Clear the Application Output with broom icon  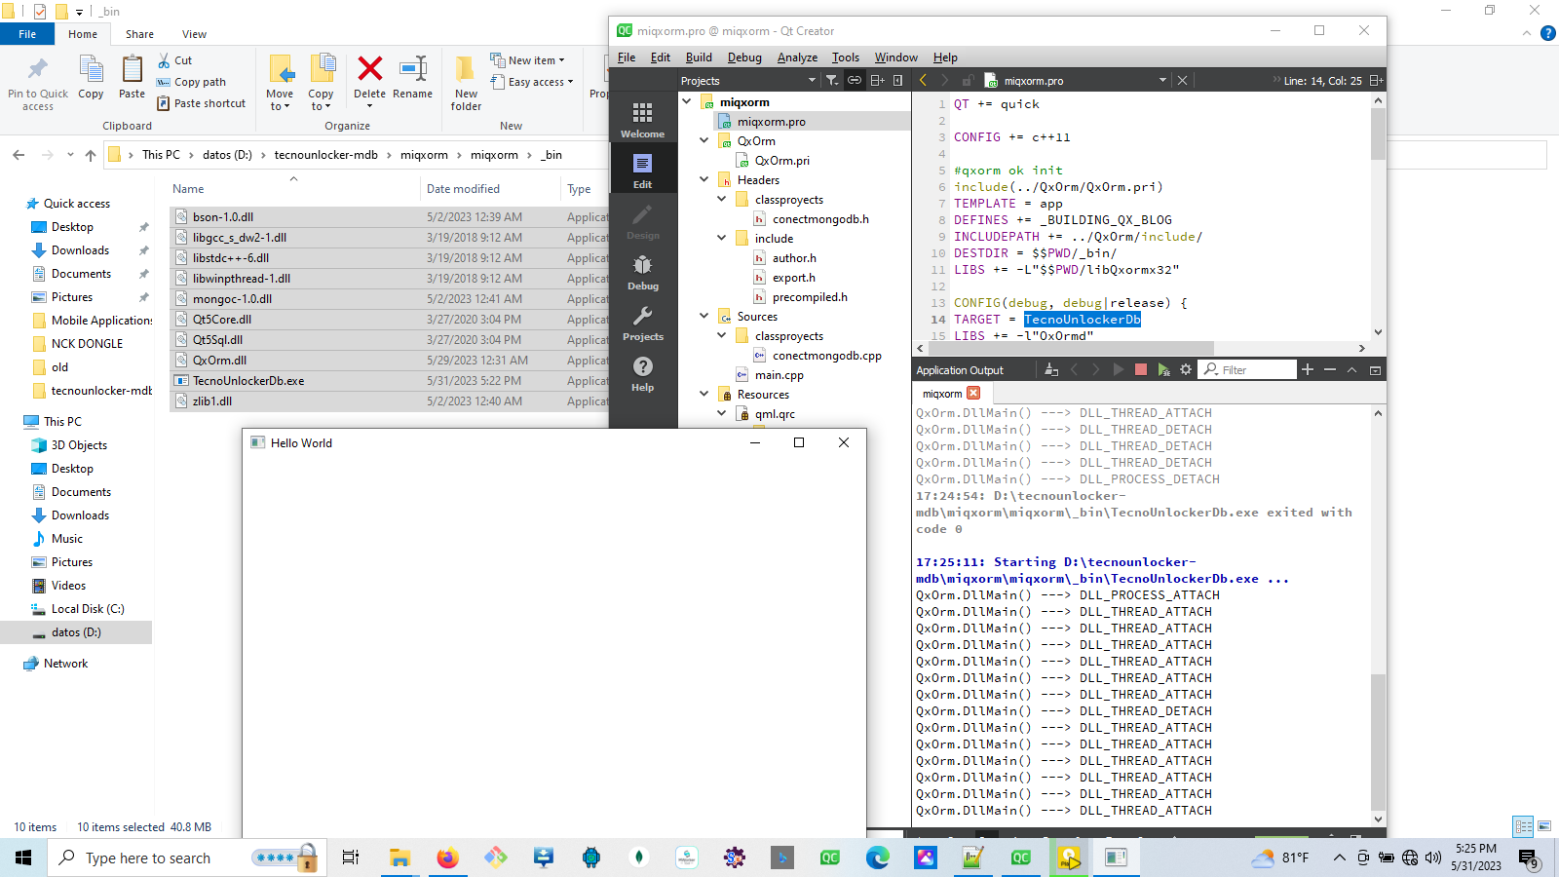[1050, 370]
